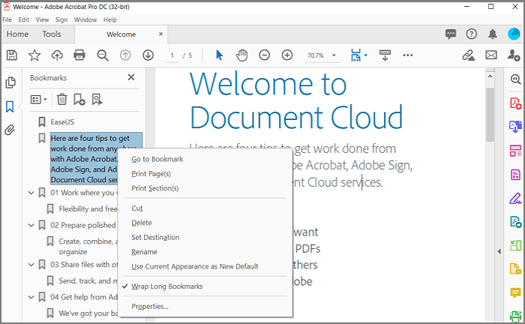Share the file with others icon
525x324 pixels.
514,55
